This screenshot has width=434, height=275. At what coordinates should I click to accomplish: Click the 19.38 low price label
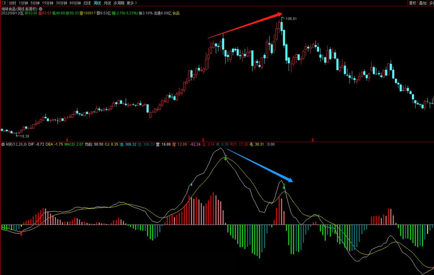click(24, 136)
